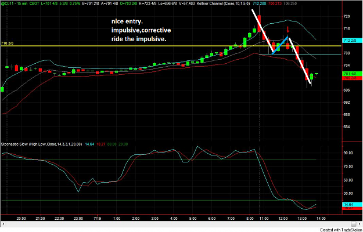Click the O=703 2/8 open value

(128, 3)
